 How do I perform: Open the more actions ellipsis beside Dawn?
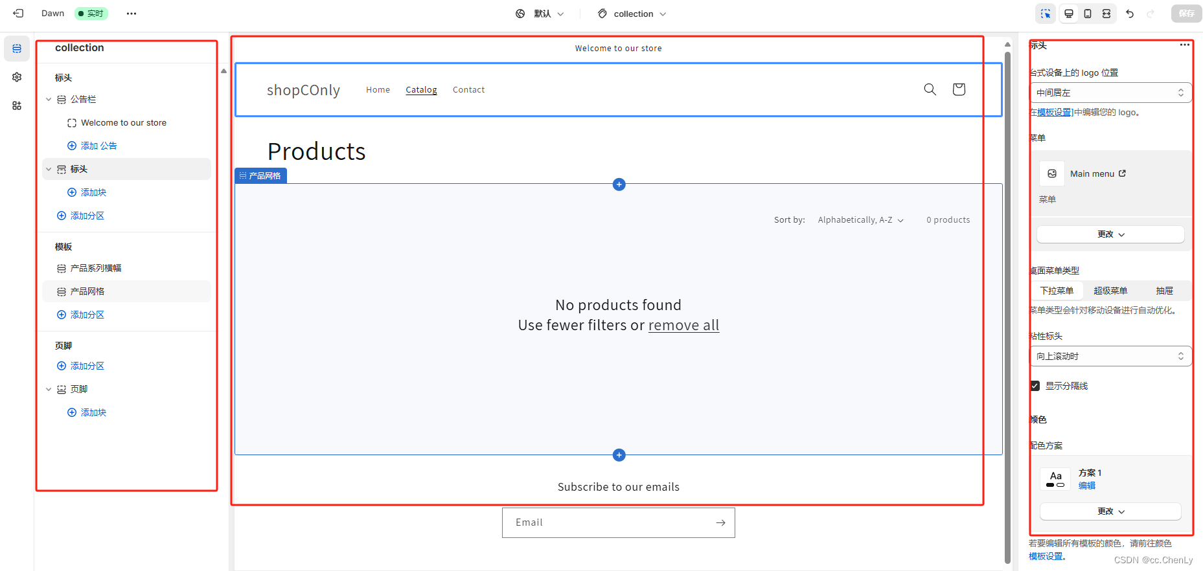(132, 14)
